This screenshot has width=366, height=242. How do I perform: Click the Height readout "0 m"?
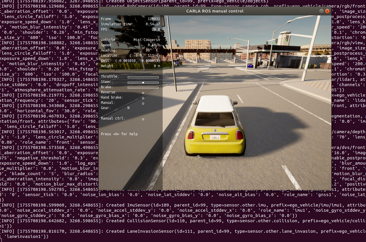click(x=157, y=66)
